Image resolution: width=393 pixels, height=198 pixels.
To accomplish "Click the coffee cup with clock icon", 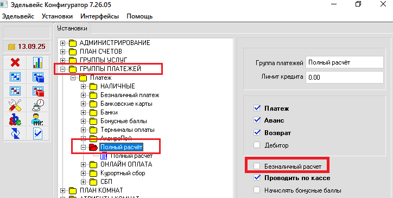I will coord(38,105).
